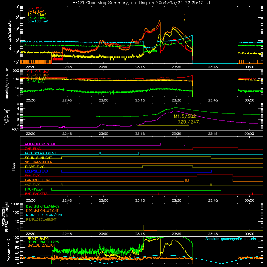Select the olive AAZ_FLAG label
The width and height of the screenshot is (267, 267).
coord(33,185)
